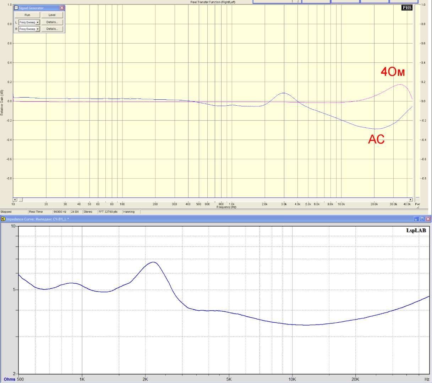The width and height of the screenshot is (432, 383).
Task: Click left arrow of frequency scrollbar
Action: (15, 200)
